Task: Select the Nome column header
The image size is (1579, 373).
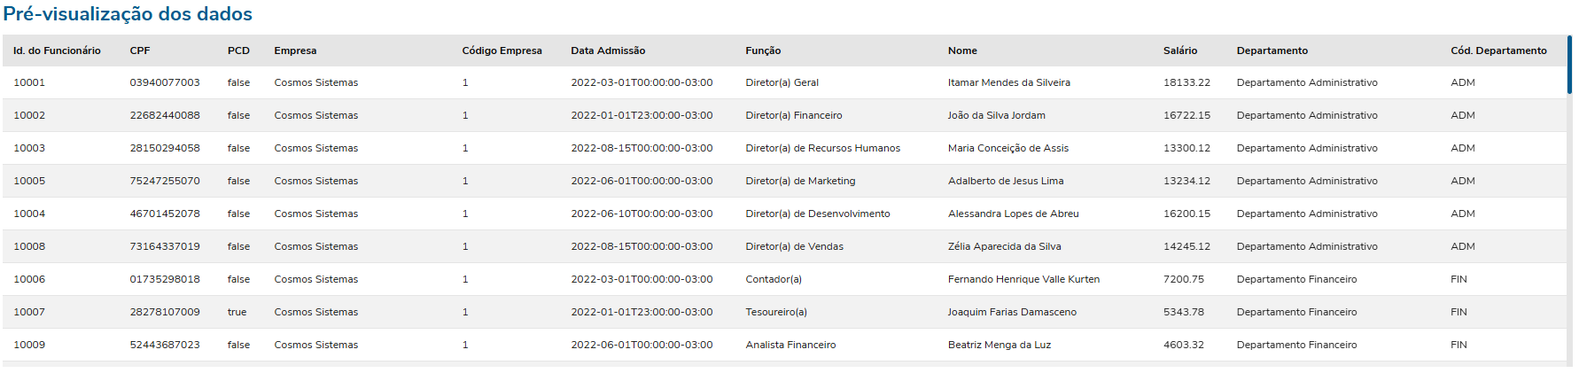Action: click(962, 51)
